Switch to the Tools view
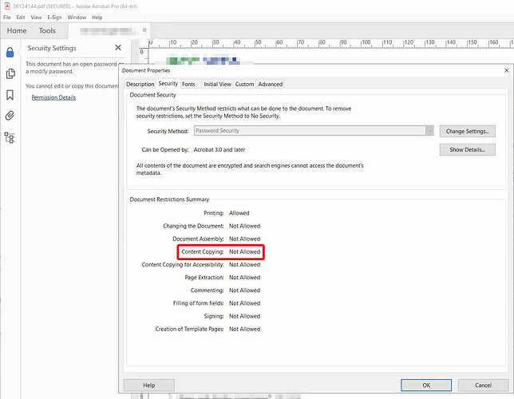 click(47, 31)
